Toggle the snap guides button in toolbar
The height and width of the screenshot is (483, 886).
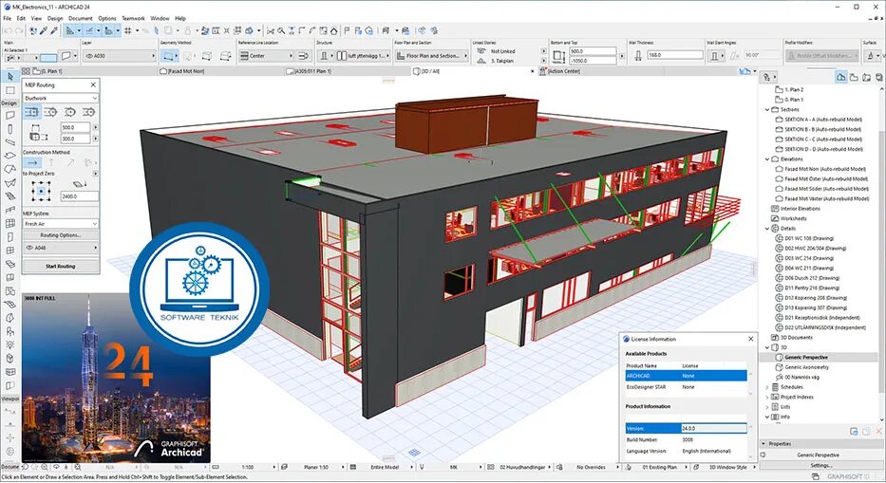pyautogui.click(x=89, y=31)
